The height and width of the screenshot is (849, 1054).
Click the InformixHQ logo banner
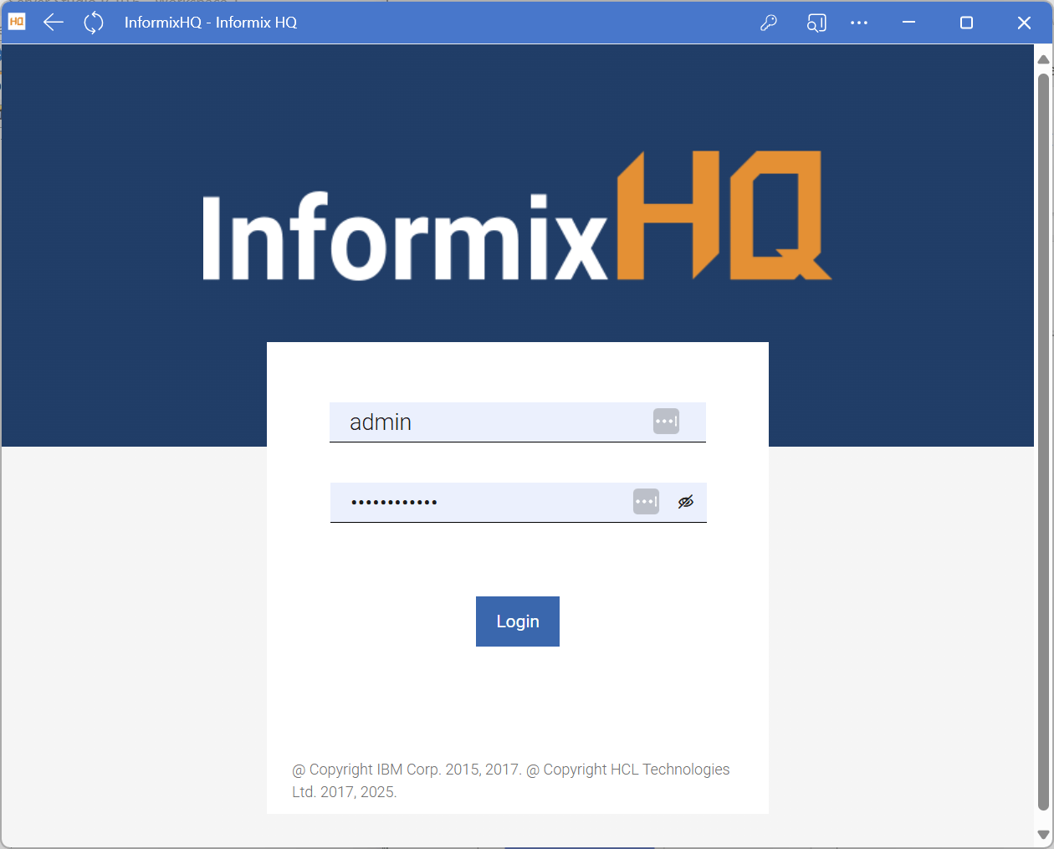[x=517, y=216]
